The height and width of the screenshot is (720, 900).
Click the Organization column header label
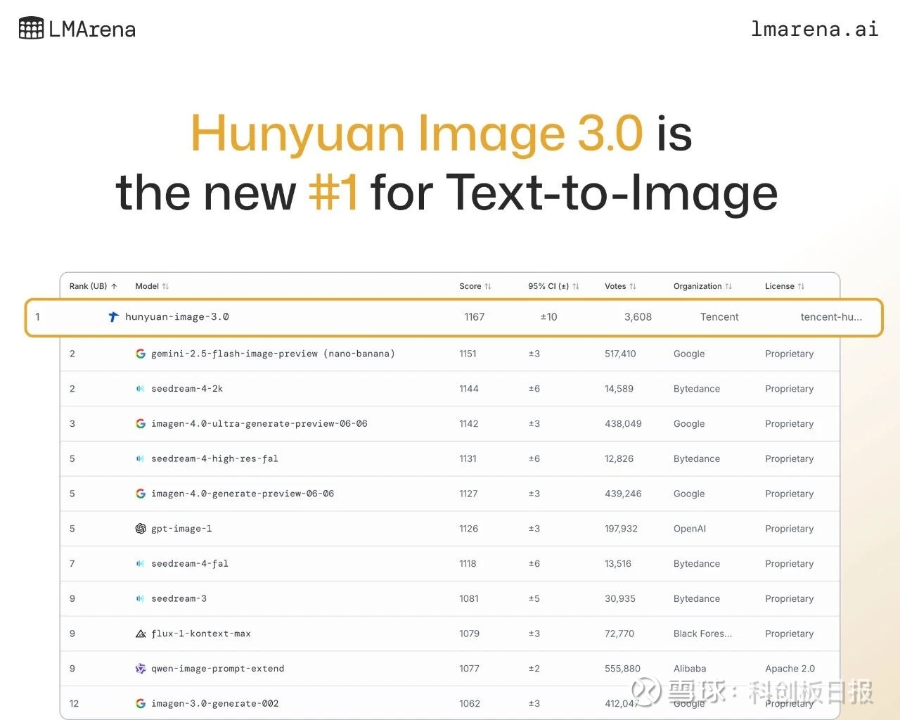tap(697, 286)
